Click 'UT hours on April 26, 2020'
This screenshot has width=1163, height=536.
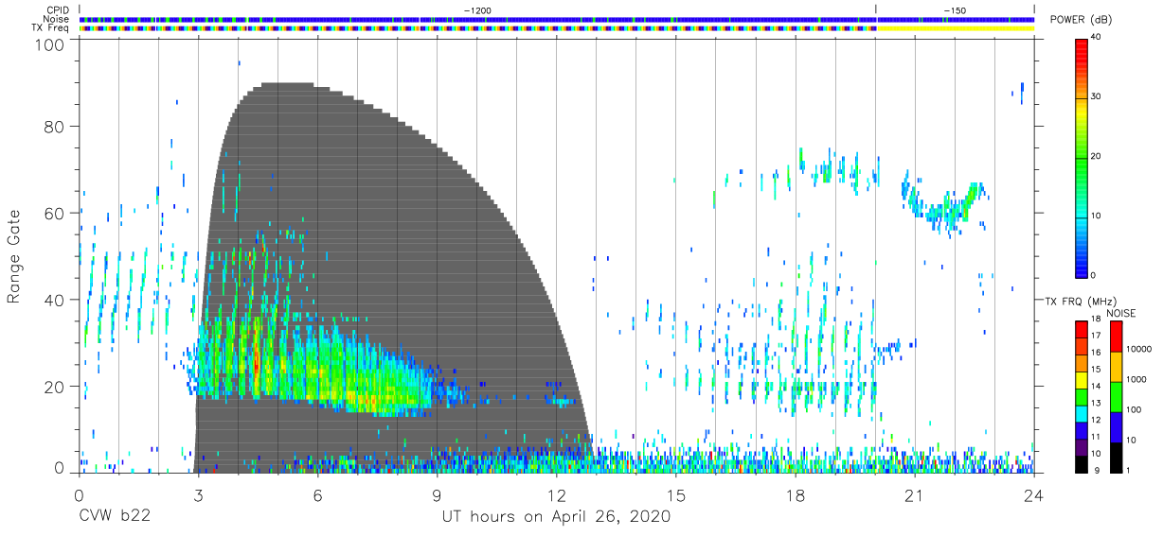coord(556,517)
